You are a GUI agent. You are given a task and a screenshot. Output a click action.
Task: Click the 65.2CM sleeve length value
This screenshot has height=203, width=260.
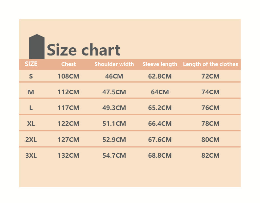click(160, 108)
